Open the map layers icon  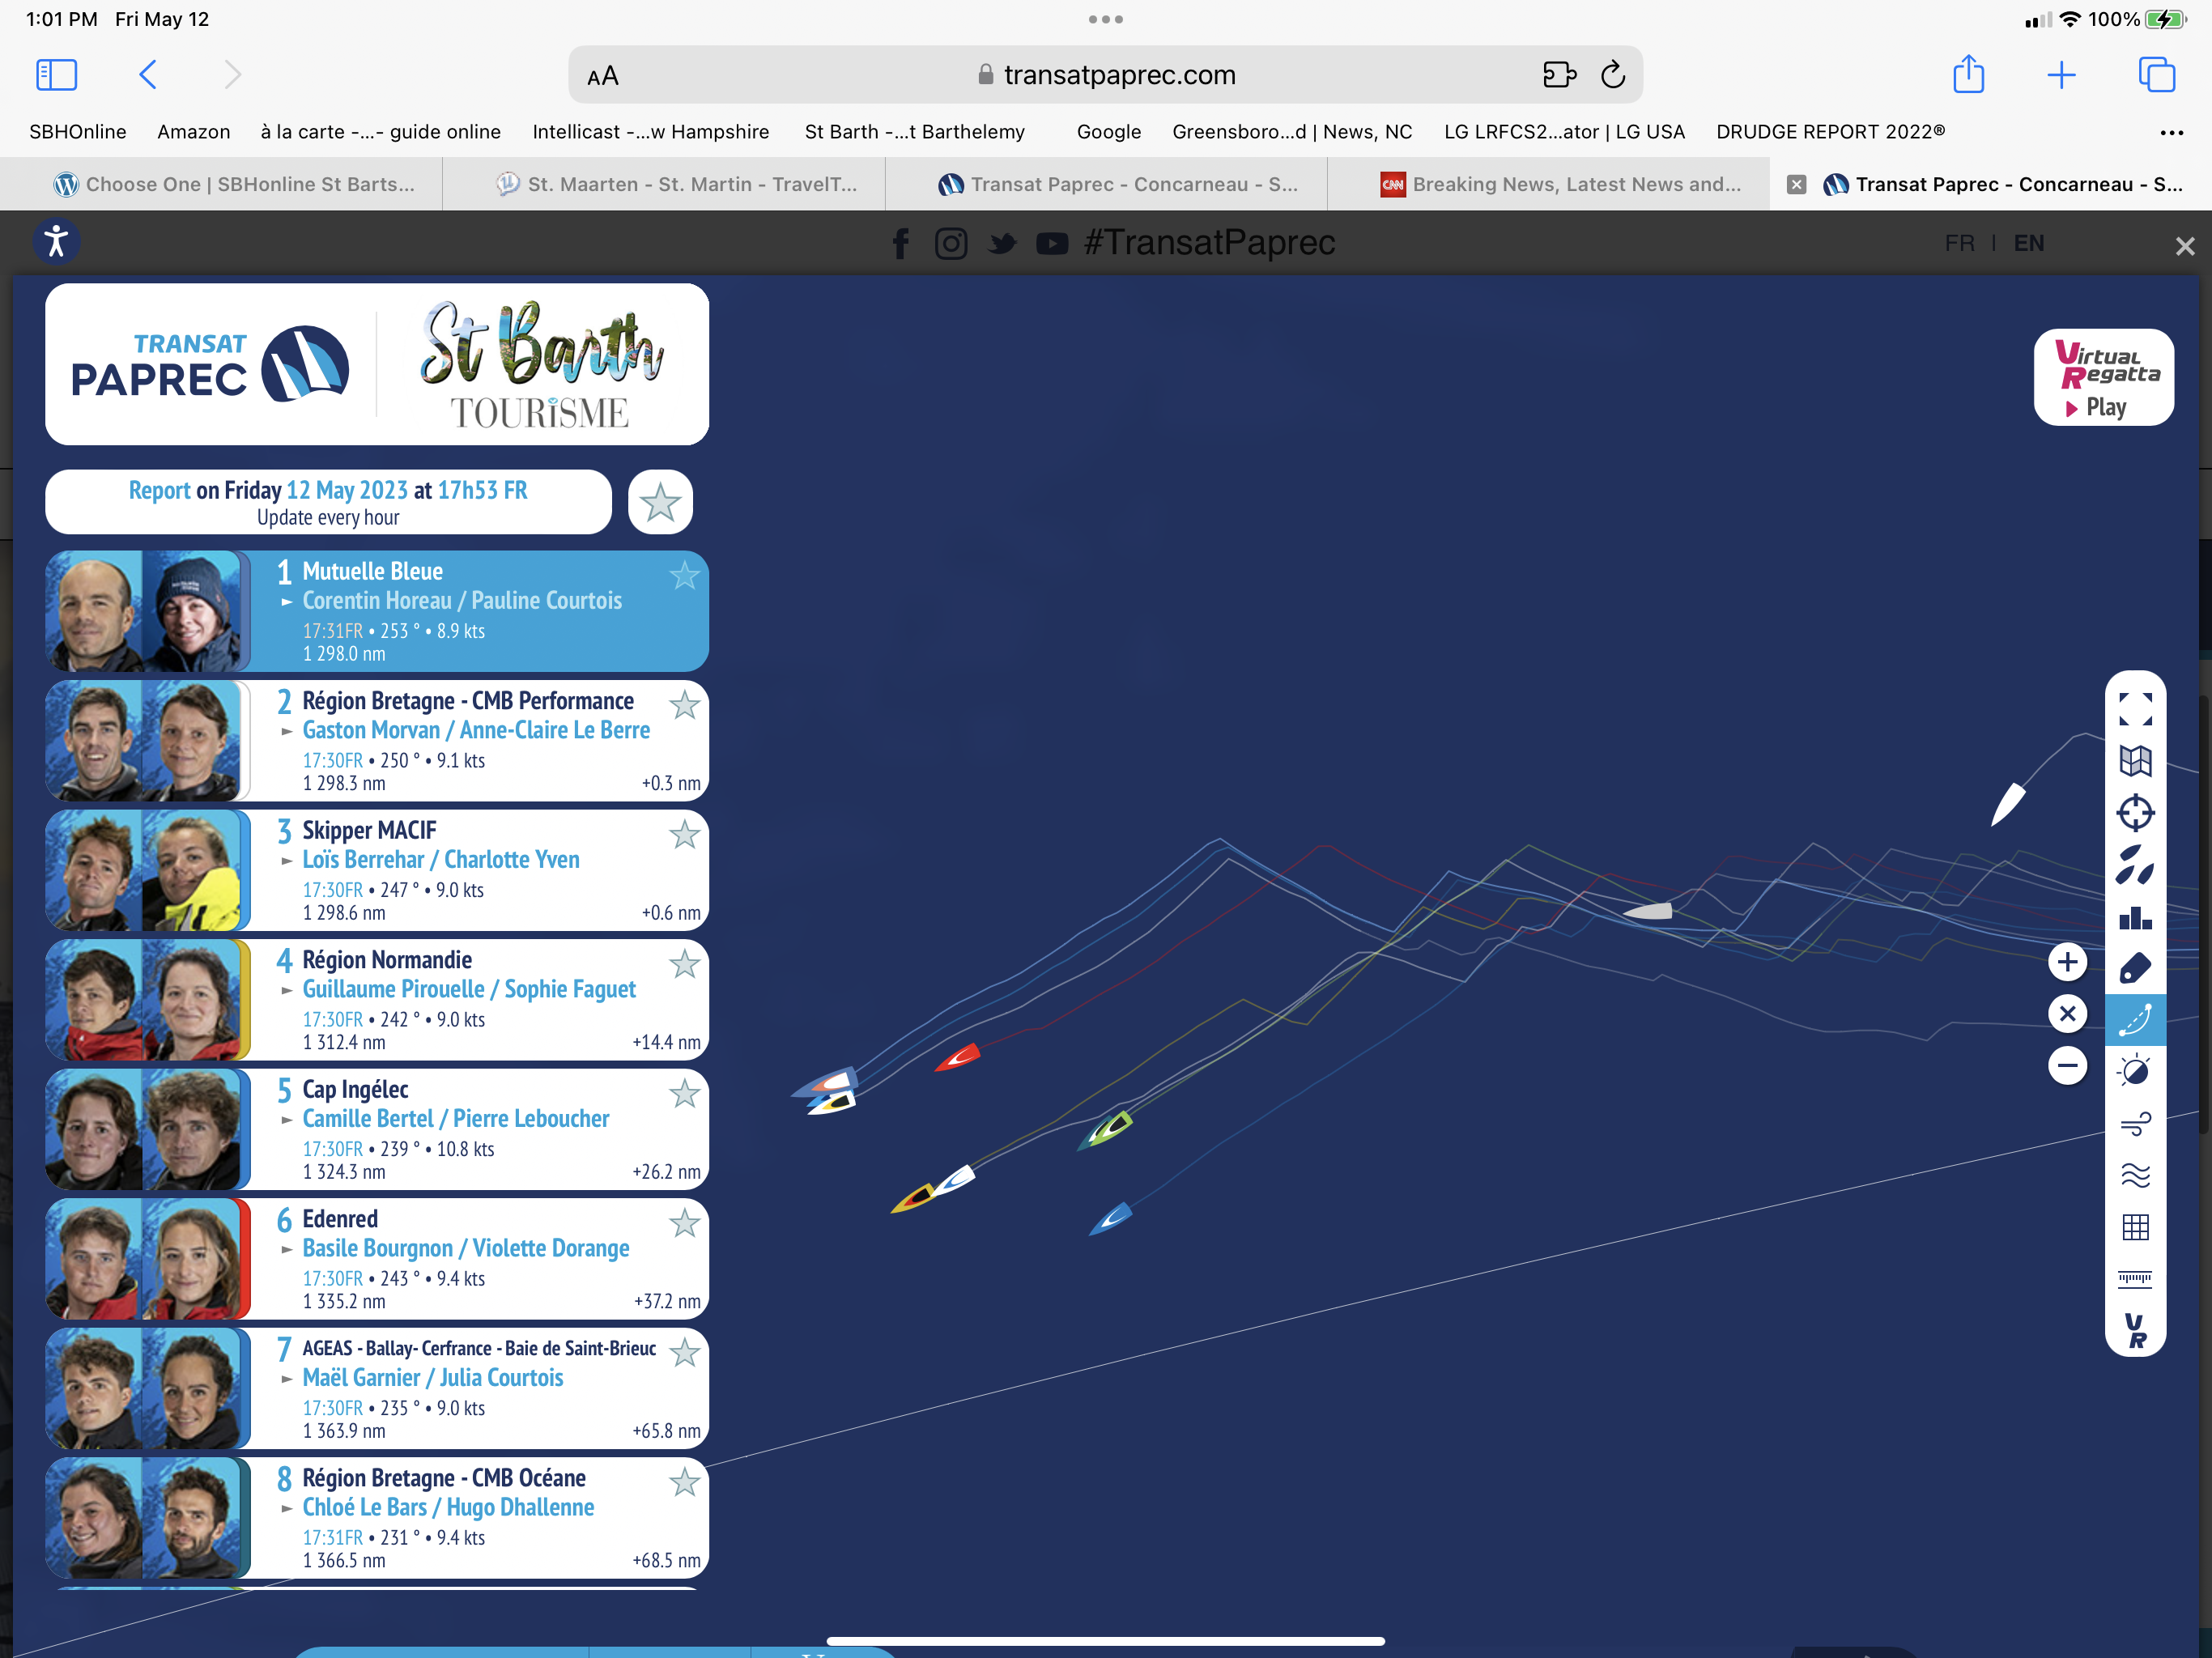pyautogui.click(x=2135, y=761)
